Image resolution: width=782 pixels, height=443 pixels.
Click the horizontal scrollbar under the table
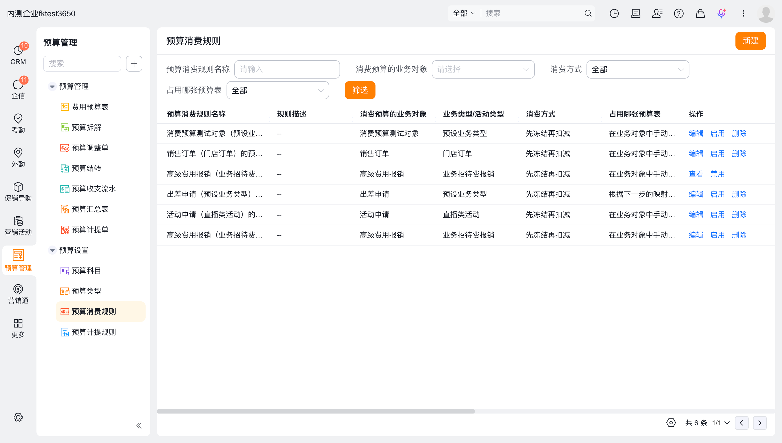click(x=316, y=411)
